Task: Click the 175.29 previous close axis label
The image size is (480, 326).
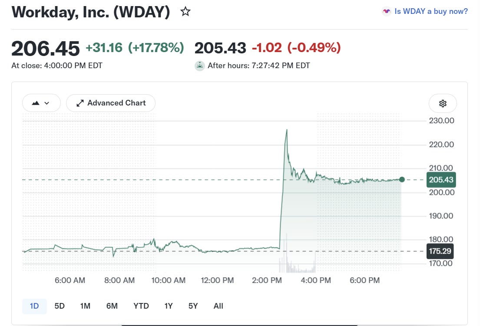Action: click(440, 251)
